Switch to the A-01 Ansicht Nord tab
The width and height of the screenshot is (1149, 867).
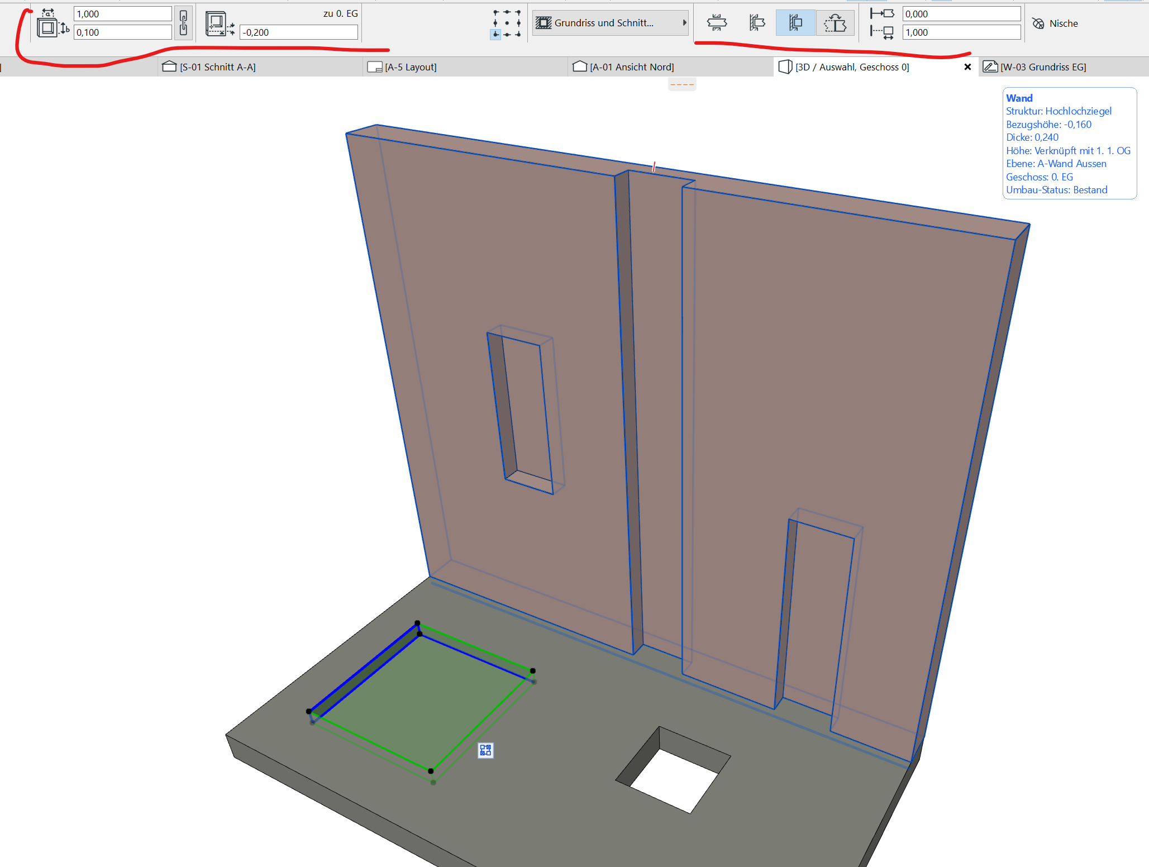[631, 67]
